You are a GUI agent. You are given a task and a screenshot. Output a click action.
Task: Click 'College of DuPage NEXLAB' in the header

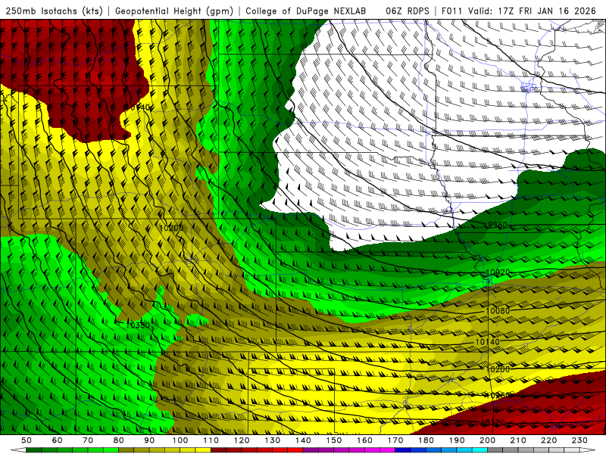(x=306, y=11)
